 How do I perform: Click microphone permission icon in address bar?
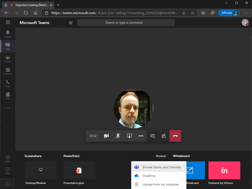click(x=184, y=13)
